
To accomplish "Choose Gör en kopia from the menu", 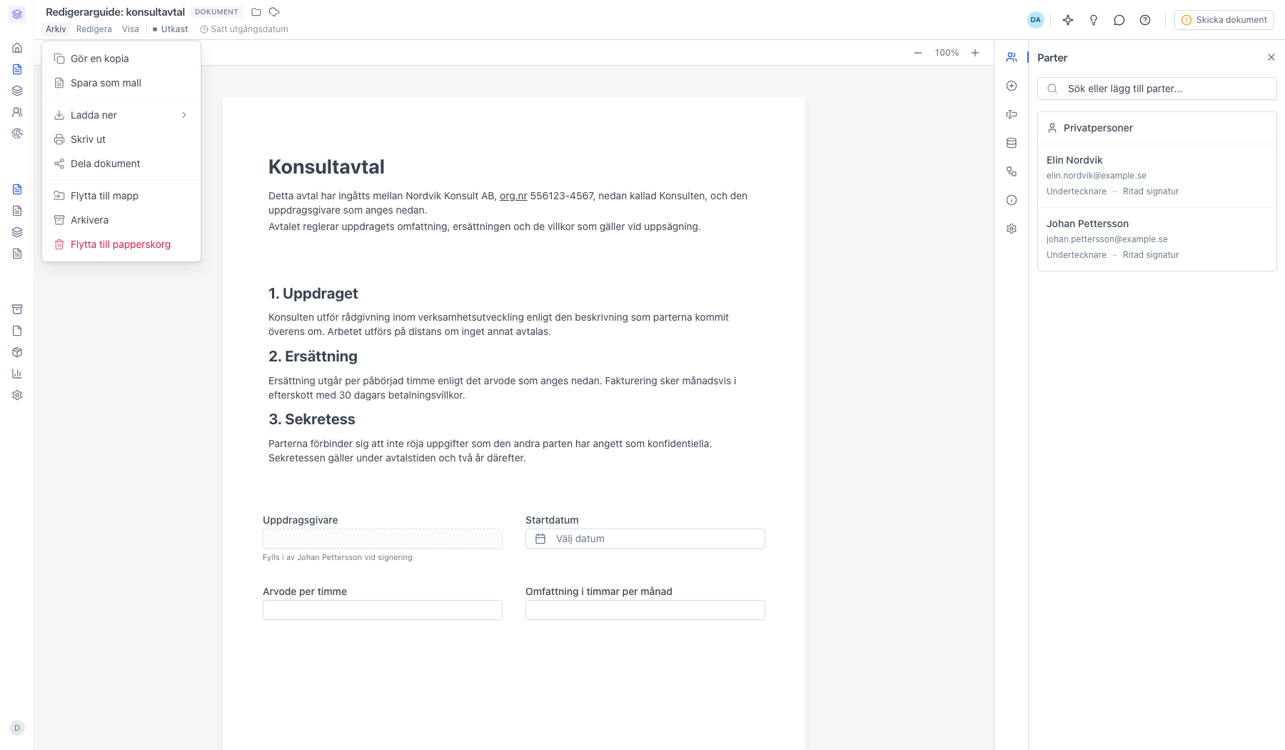I will [121, 59].
